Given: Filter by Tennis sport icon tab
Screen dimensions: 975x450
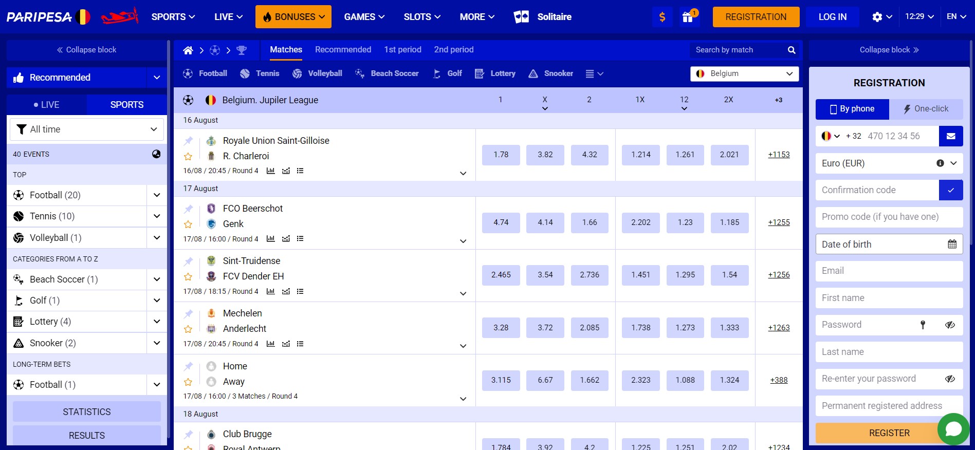Looking at the screenshot, I should [260, 73].
